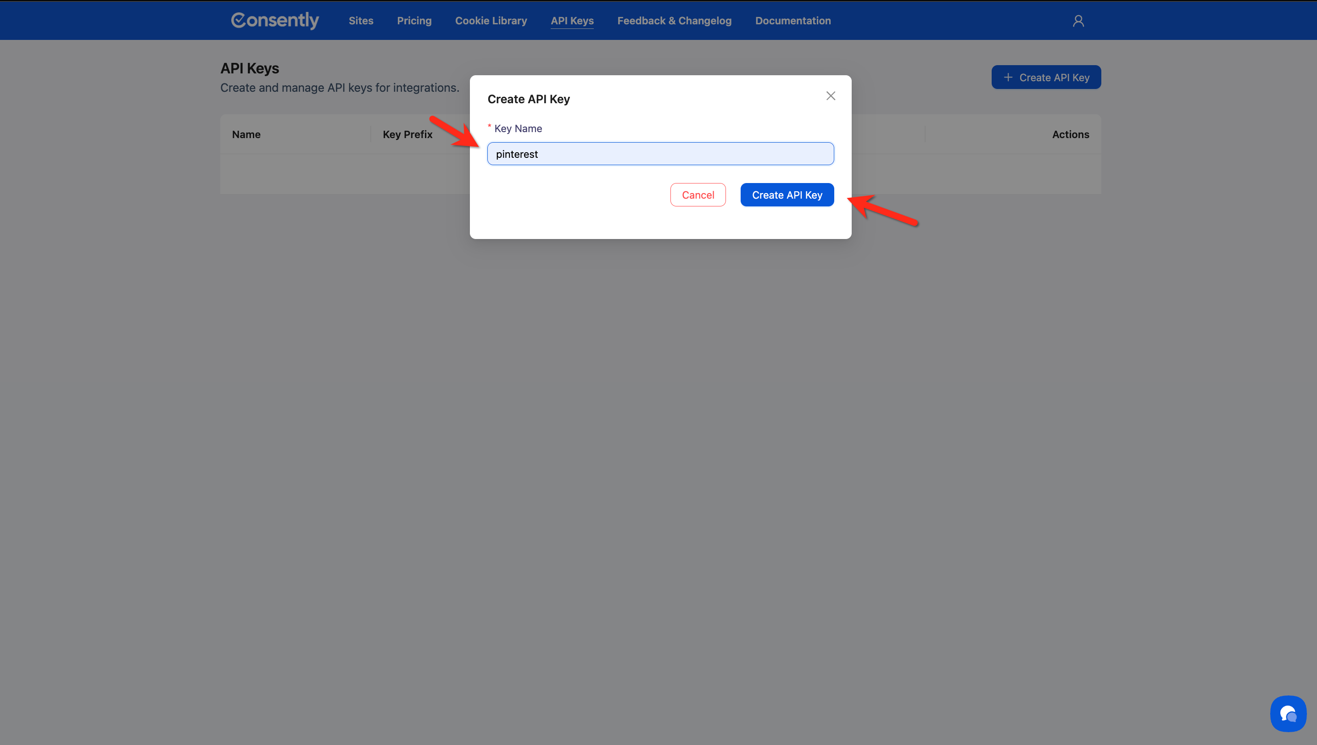Click the Consently logo
The height and width of the screenshot is (745, 1317).
tap(275, 21)
